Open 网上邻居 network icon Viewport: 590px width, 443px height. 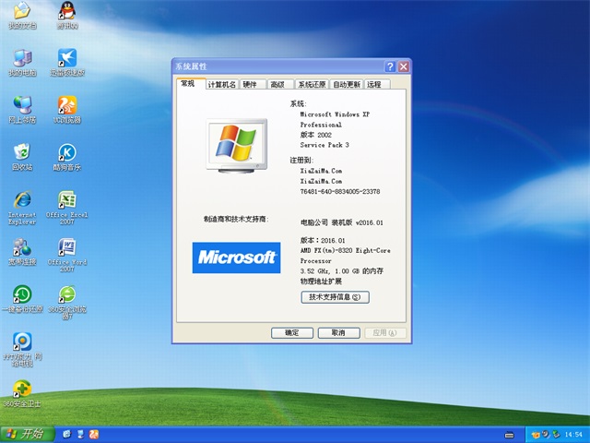[21, 104]
